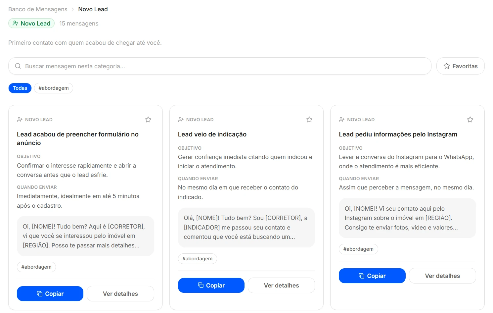Click message preview starting 'Oi, [NOME]! Vi seu contato'
Image resolution: width=493 pixels, height=313 pixels.
click(407, 218)
